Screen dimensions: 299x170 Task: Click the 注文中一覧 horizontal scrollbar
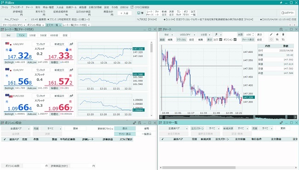pyautogui.click(x=228, y=168)
